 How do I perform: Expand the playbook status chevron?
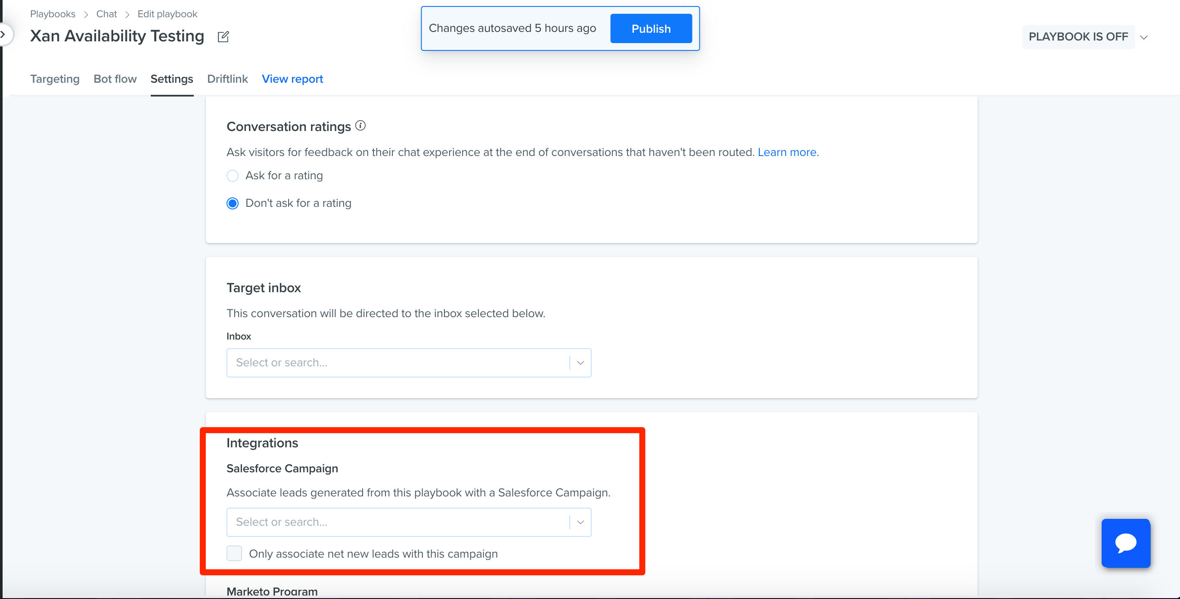pyautogui.click(x=1144, y=37)
